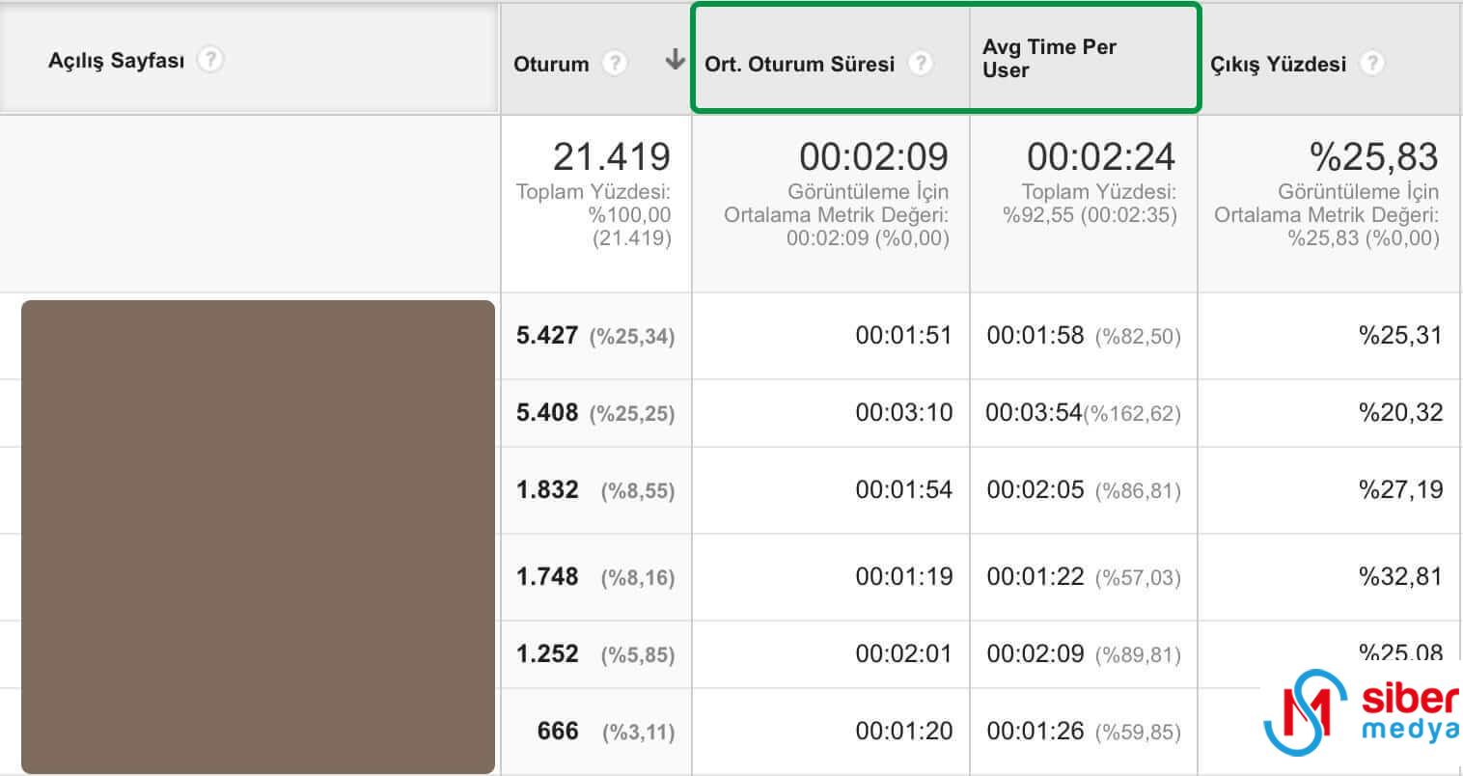Select session duration cell 00:01:19
The height and width of the screenshot is (776, 1463).
(x=904, y=576)
